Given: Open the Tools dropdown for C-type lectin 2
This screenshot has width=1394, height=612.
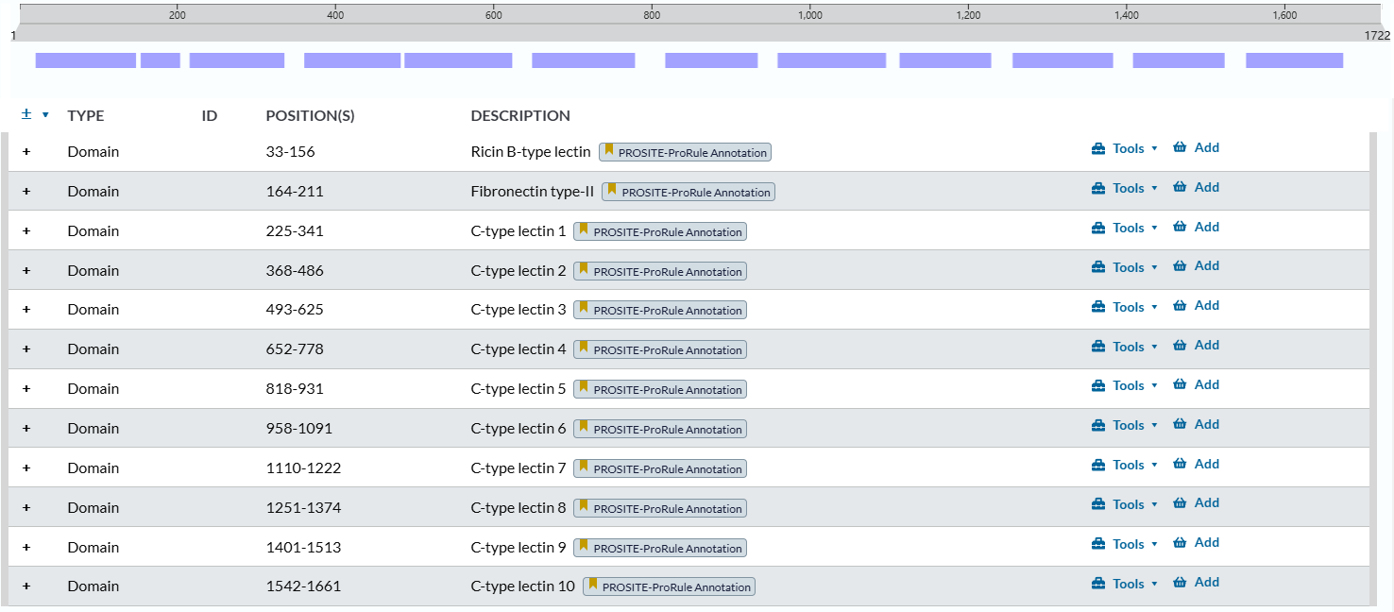Looking at the screenshot, I should click(1128, 268).
